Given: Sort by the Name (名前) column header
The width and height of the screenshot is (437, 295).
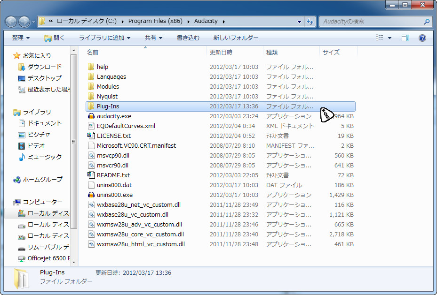Looking at the screenshot, I should tap(147, 52).
